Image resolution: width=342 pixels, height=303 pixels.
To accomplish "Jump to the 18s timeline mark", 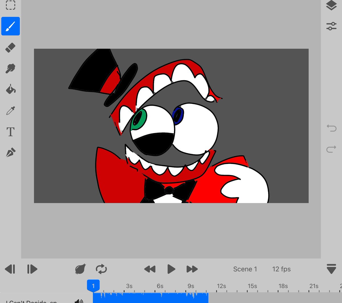I will pos(283,286).
